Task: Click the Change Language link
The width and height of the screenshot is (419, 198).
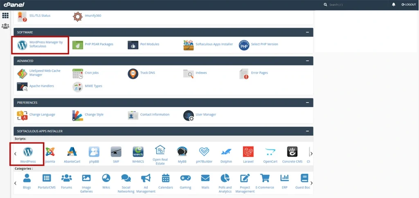Action: click(42, 115)
